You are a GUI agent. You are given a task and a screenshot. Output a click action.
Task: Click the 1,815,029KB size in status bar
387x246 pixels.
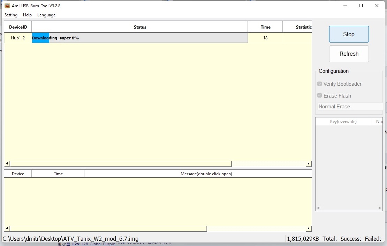point(303,239)
